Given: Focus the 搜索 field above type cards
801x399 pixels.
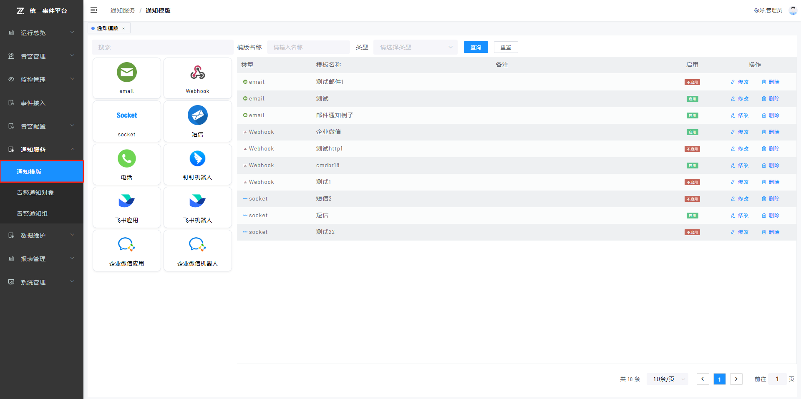Looking at the screenshot, I should [x=163, y=47].
